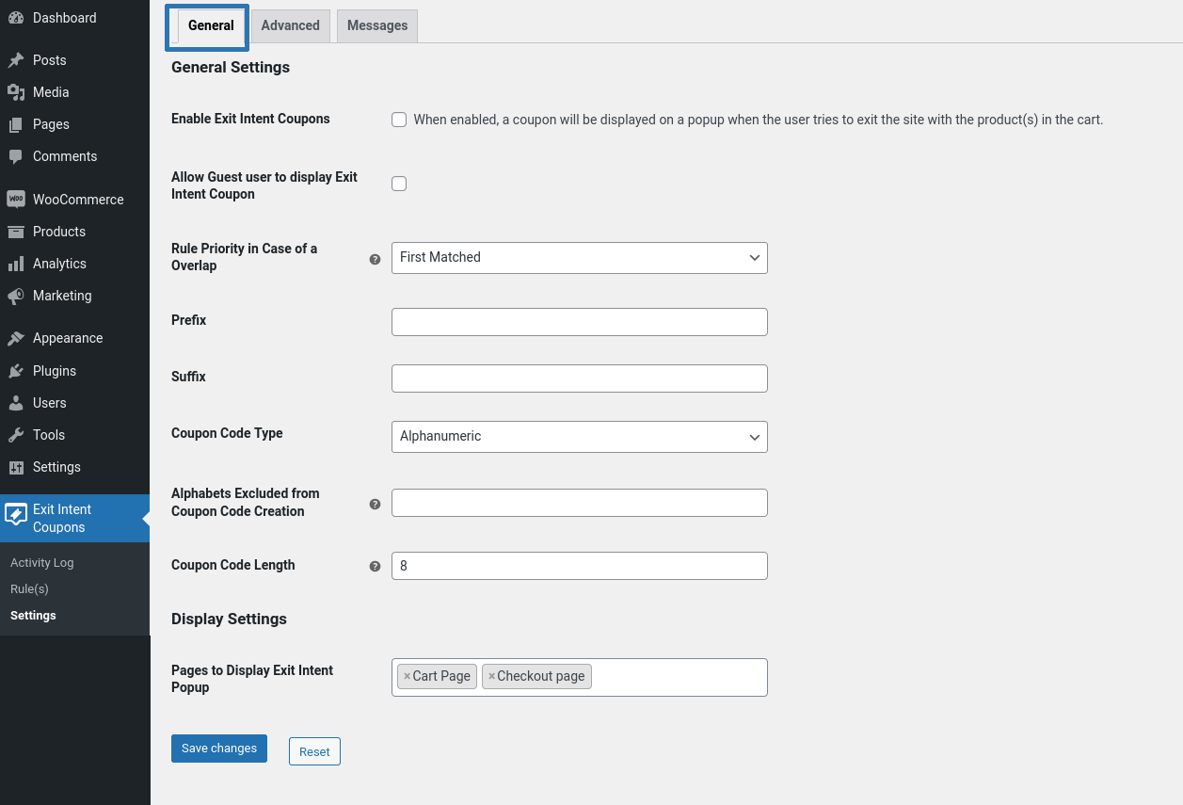Image resolution: width=1183 pixels, height=805 pixels.
Task: Enable Exit Intent Coupons
Action: [x=399, y=120]
